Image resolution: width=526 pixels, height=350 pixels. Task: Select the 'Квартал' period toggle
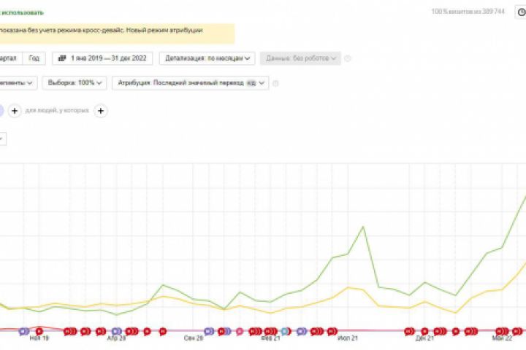click(9, 58)
